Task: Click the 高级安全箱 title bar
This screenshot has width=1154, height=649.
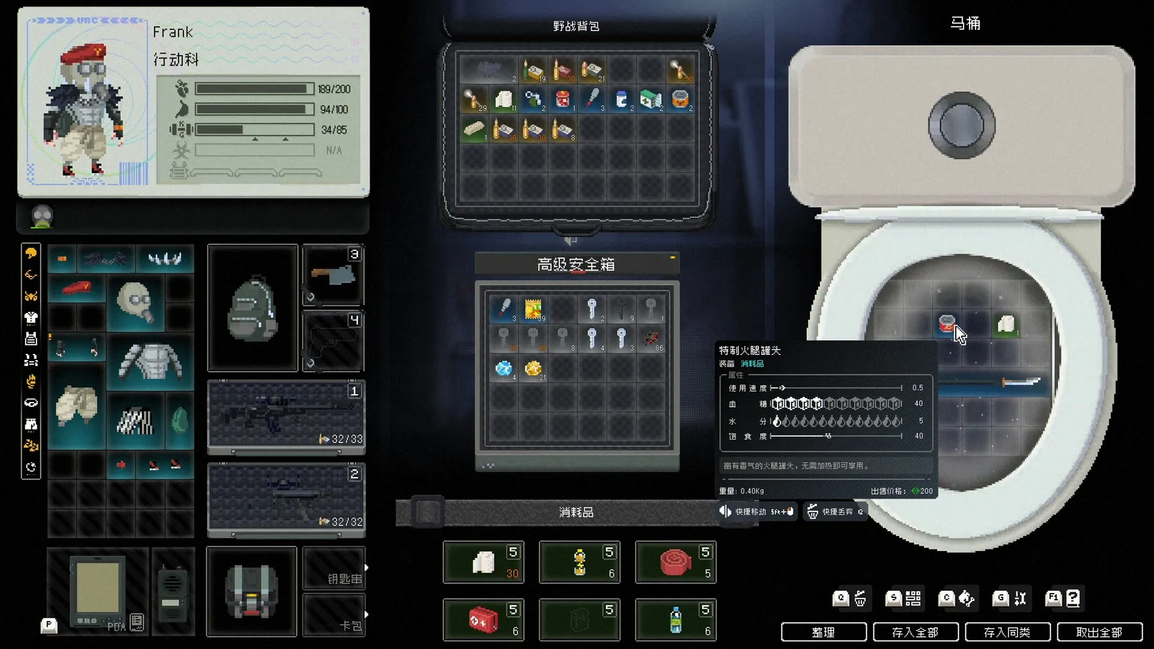Action: coord(576,264)
